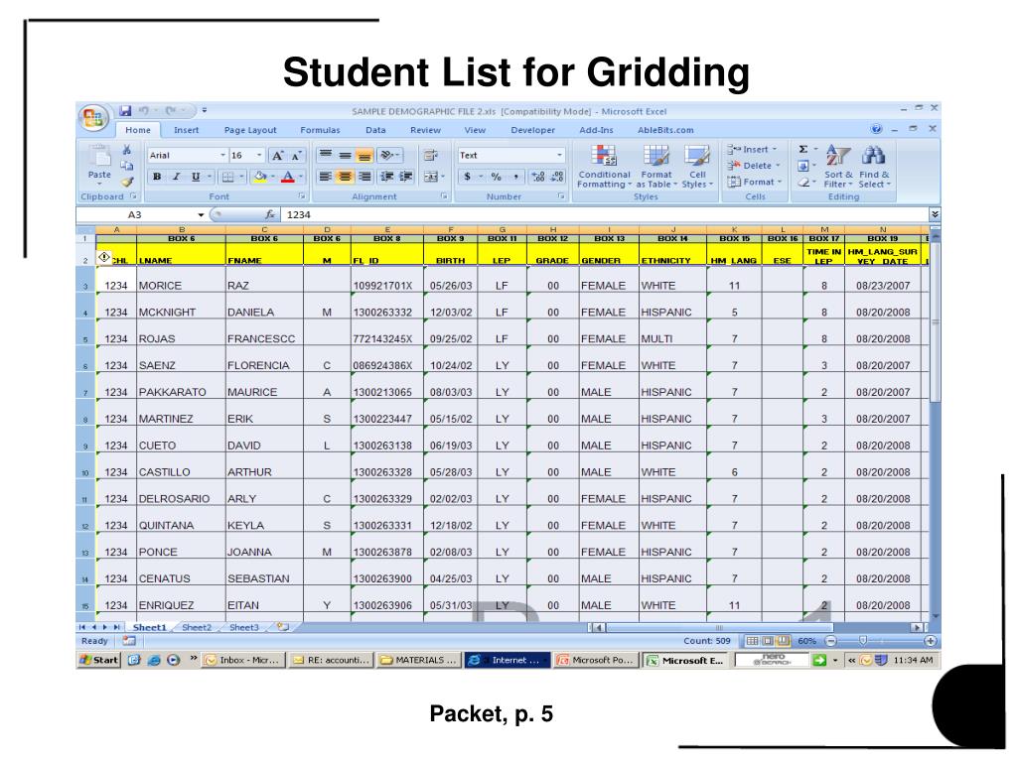Click the Clear eraser icon in Editing
1017x762 pixels.
click(x=802, y=183)
